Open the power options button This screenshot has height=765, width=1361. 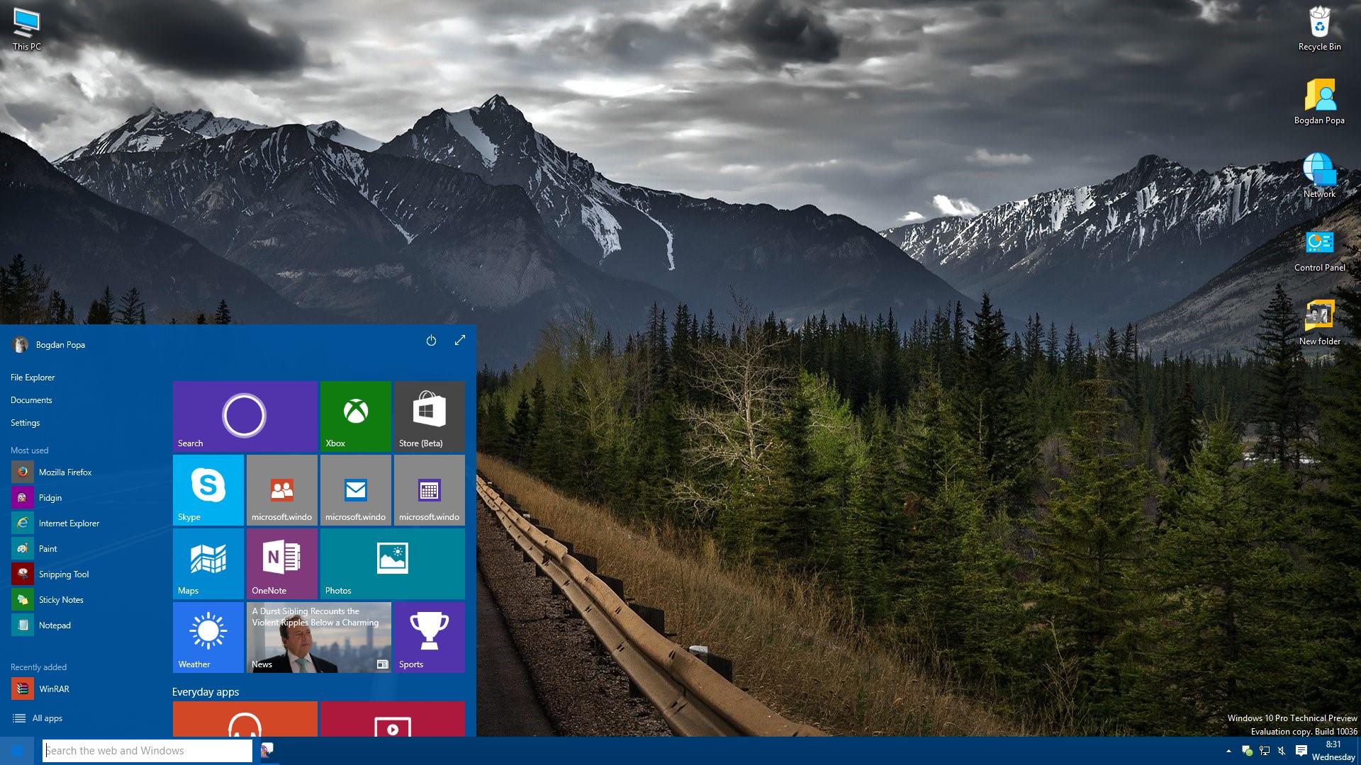pos(431,341)
